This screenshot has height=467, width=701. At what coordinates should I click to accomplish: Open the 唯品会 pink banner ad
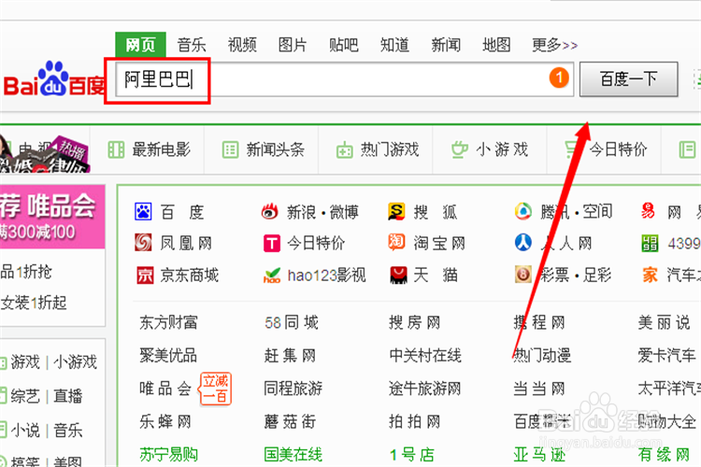pos(52,217)
